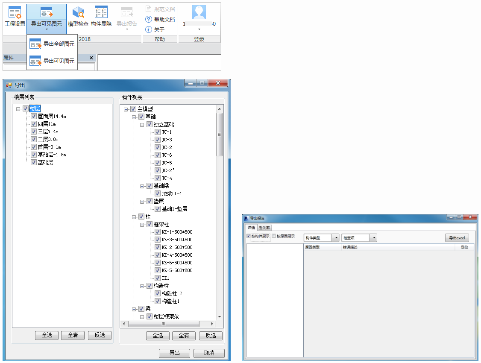
Task: Open 工程设置 project settings tool
Action: tap(15, 17)
